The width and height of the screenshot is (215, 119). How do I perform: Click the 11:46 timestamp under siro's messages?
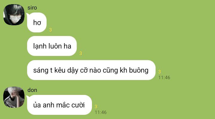(x=164, y=78)
